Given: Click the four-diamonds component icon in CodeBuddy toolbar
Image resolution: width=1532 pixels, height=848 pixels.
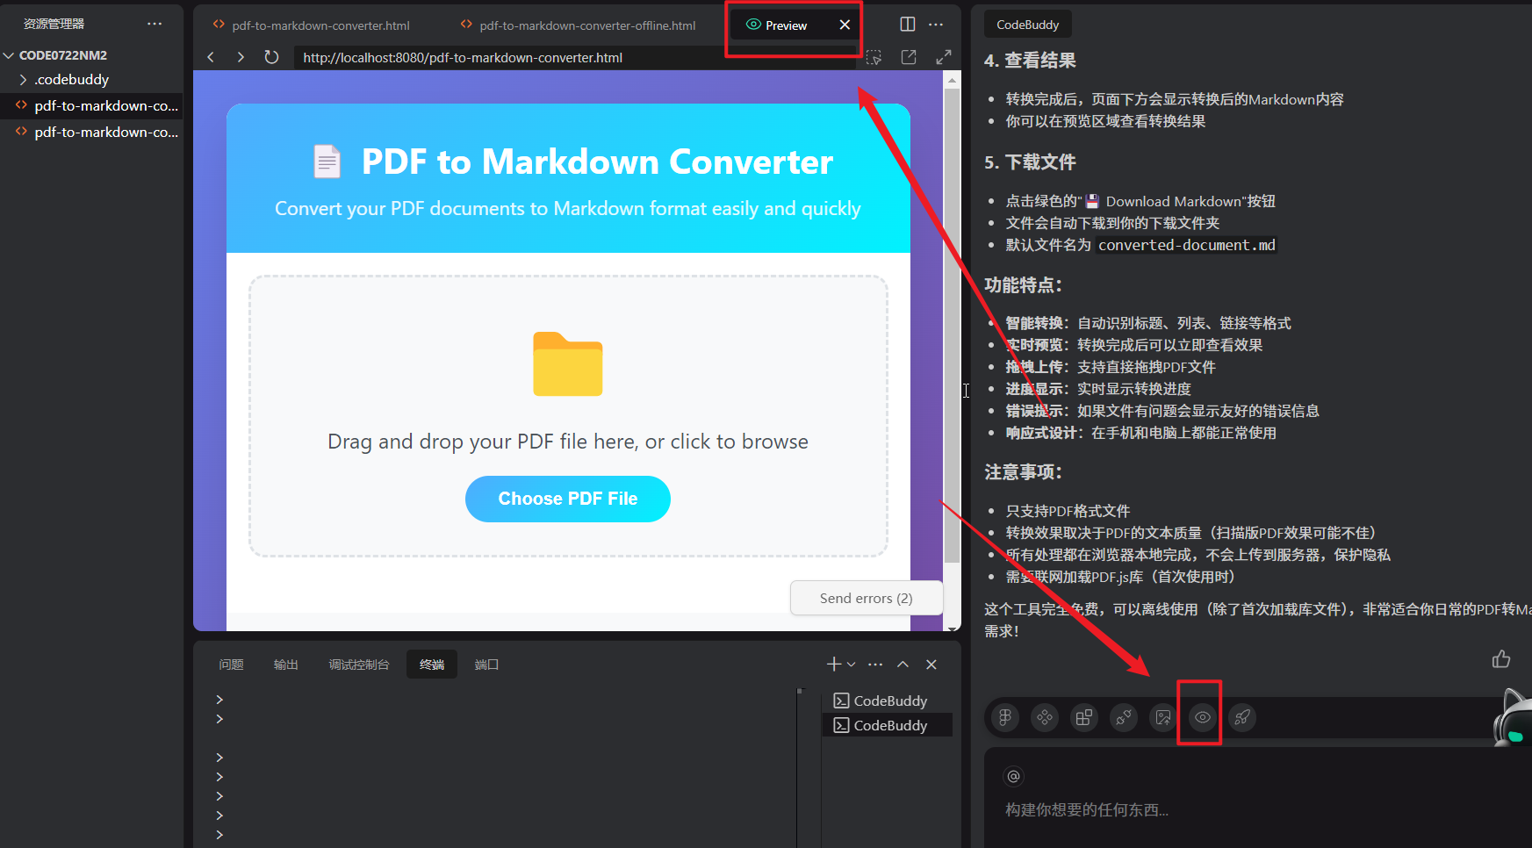Looking at the screenshot, I should (x=1045, y=717).
